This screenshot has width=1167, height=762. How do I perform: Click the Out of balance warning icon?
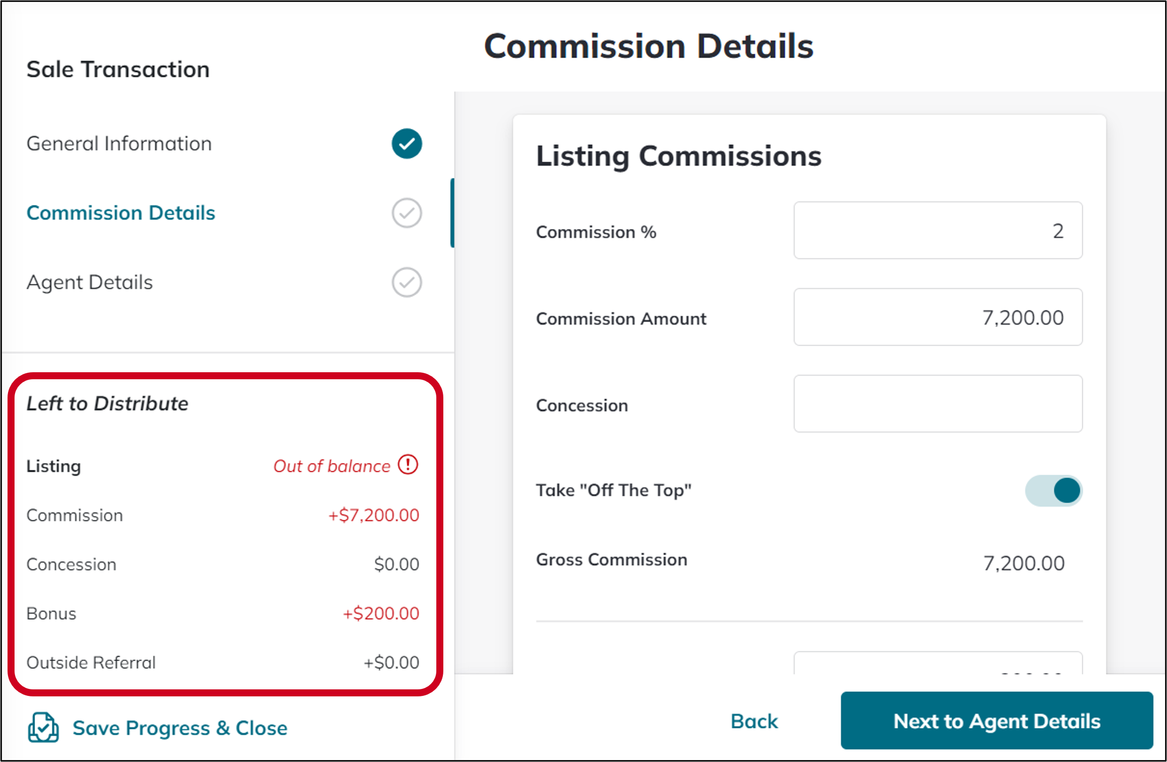[x=408, y=465]
